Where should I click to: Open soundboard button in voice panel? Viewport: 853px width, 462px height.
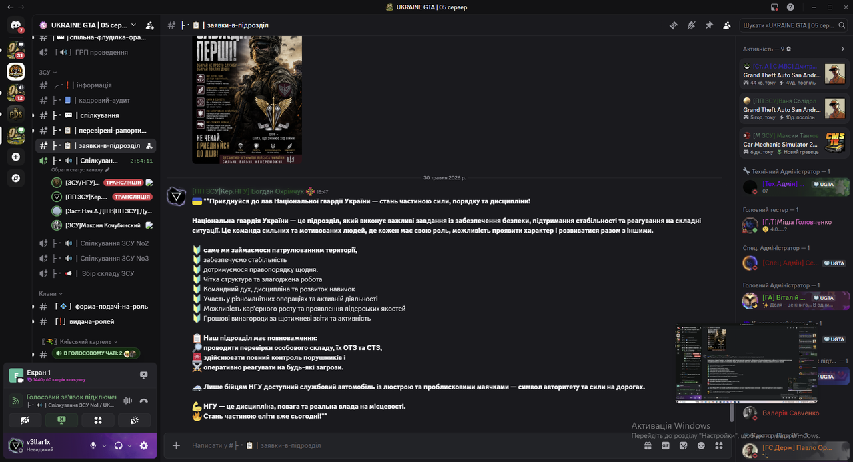[135, 420]
